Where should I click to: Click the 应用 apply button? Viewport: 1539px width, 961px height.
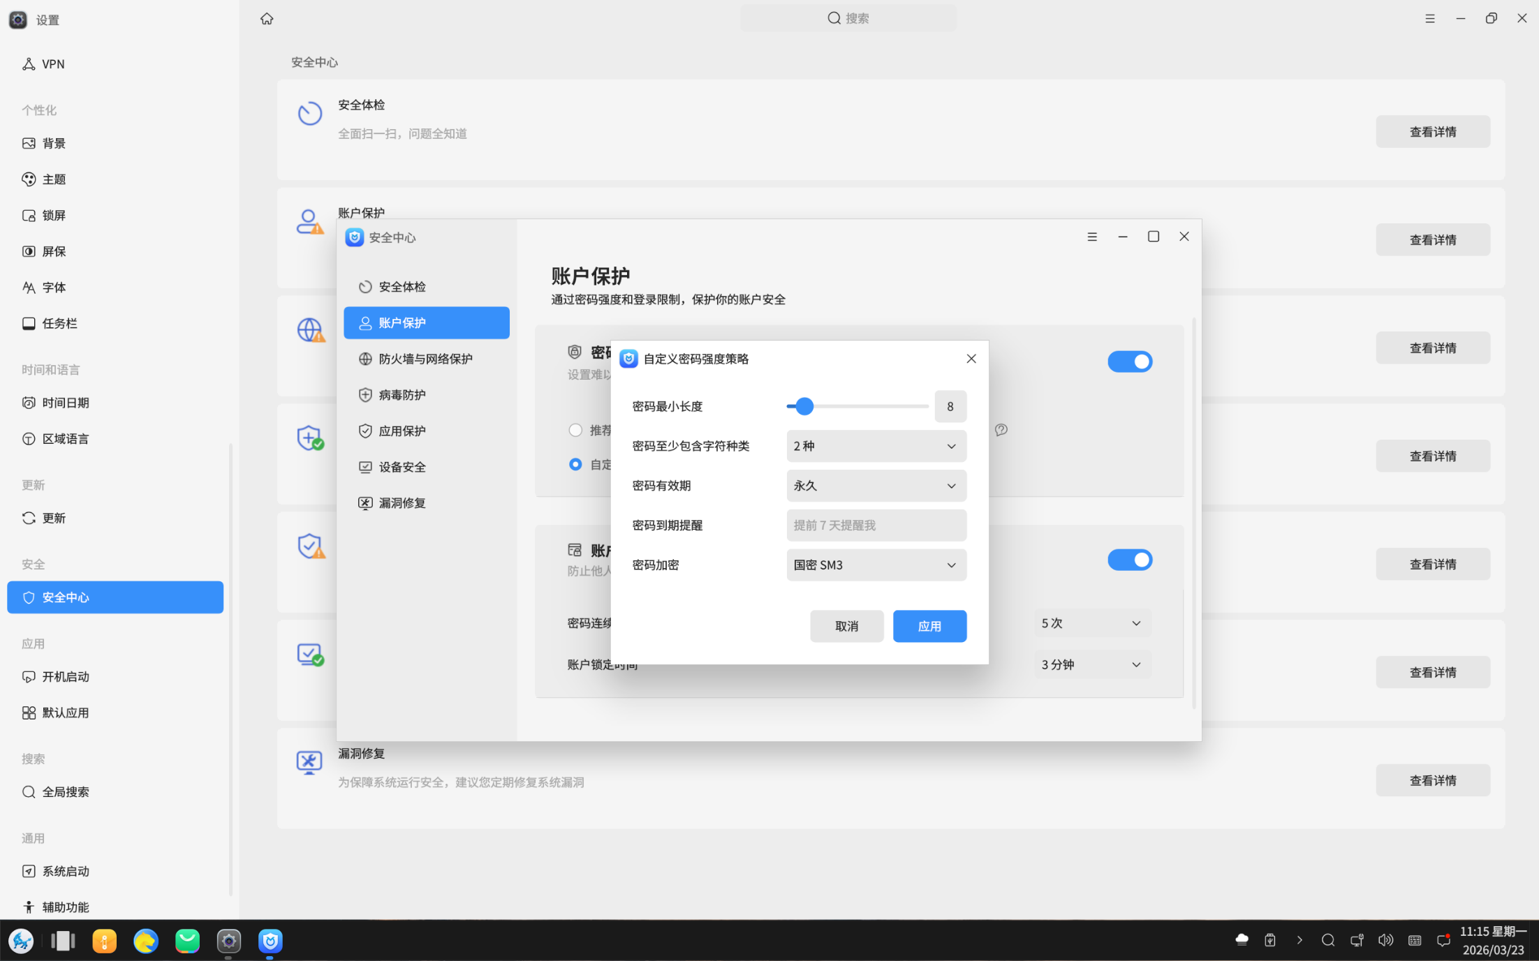[x=929, y=626]
